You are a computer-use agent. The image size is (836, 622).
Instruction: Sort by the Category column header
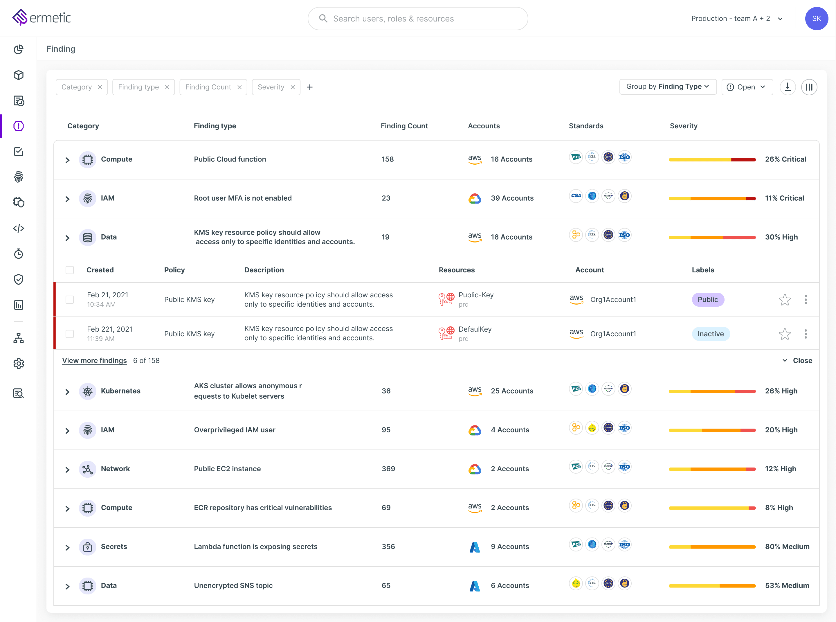coord(83,126)
